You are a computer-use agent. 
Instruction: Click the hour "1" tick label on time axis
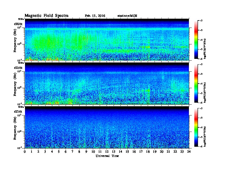click(32, 152)
